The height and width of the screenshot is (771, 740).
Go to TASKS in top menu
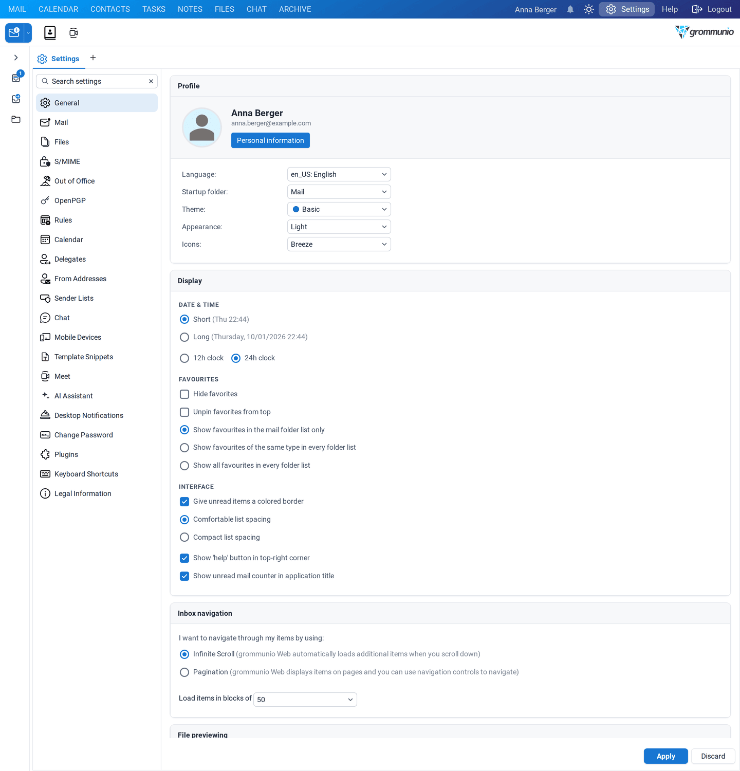pos(154,9)
